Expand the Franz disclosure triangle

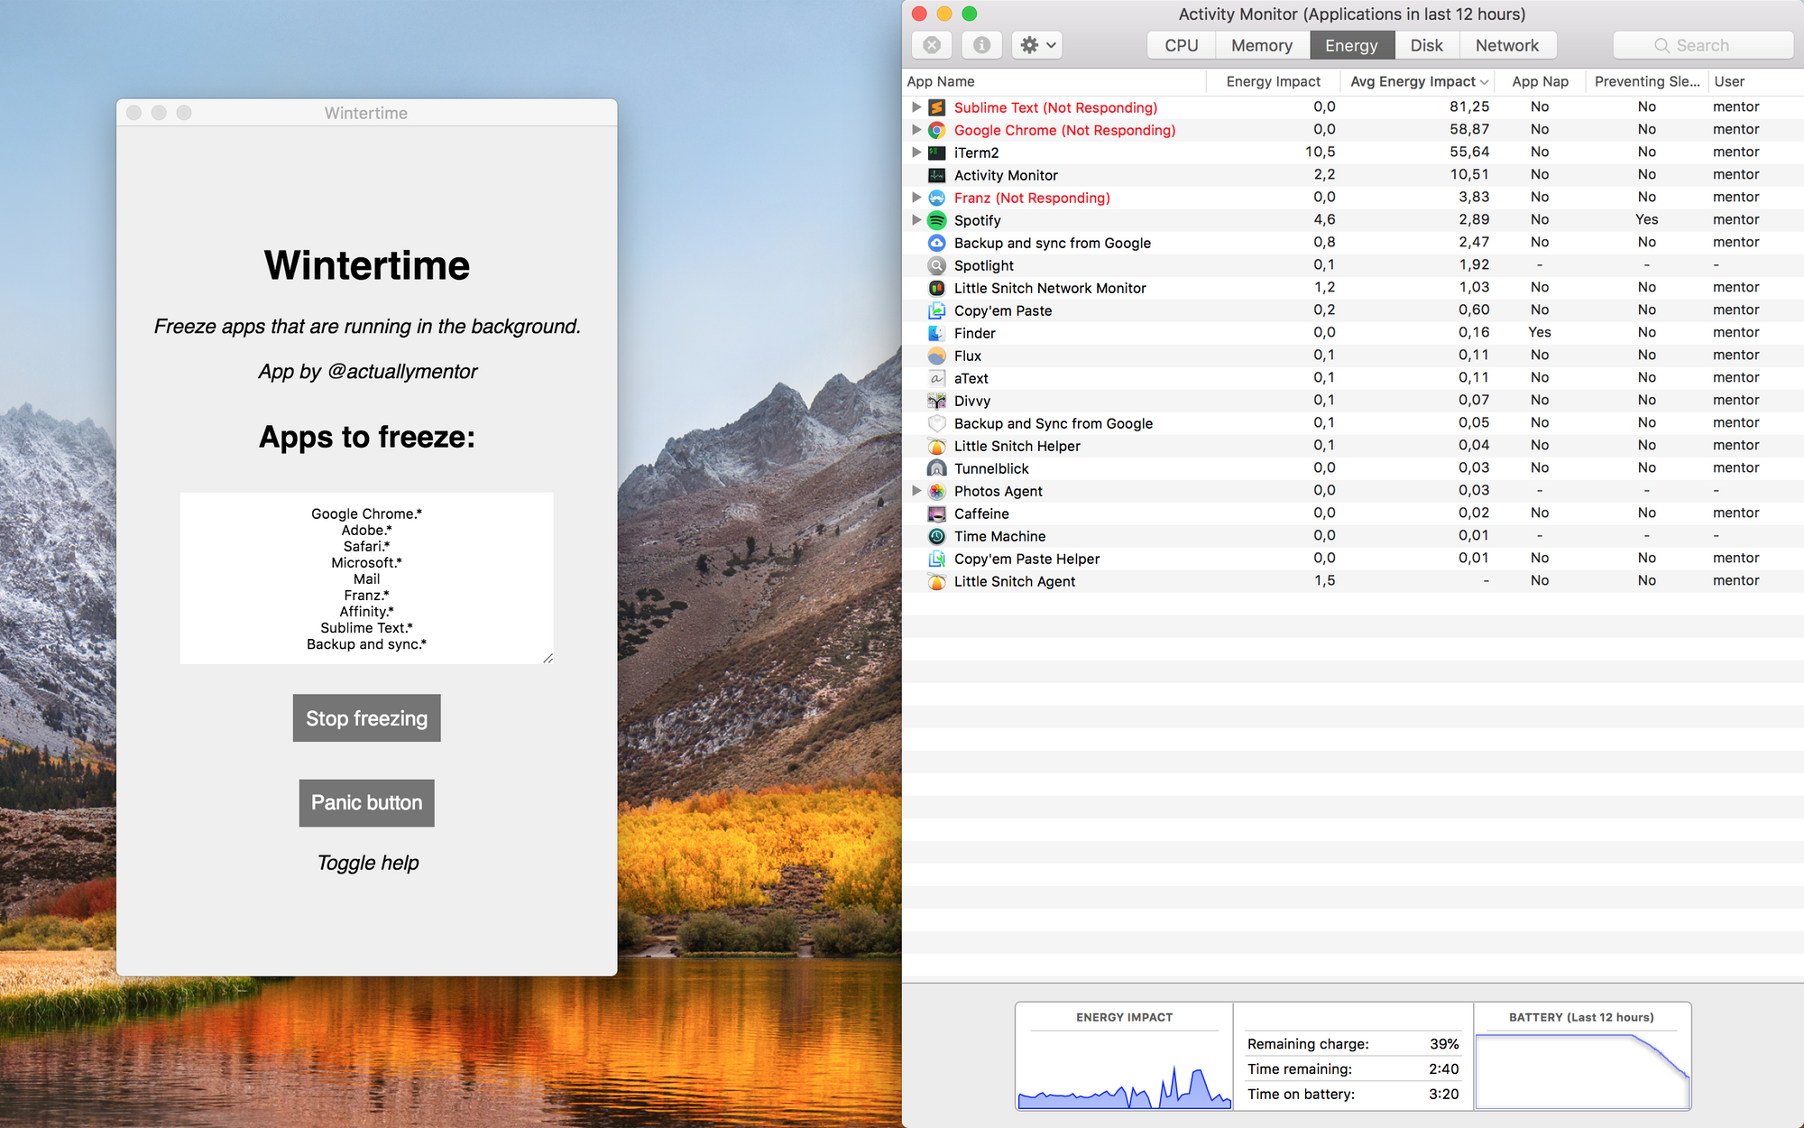916,198
